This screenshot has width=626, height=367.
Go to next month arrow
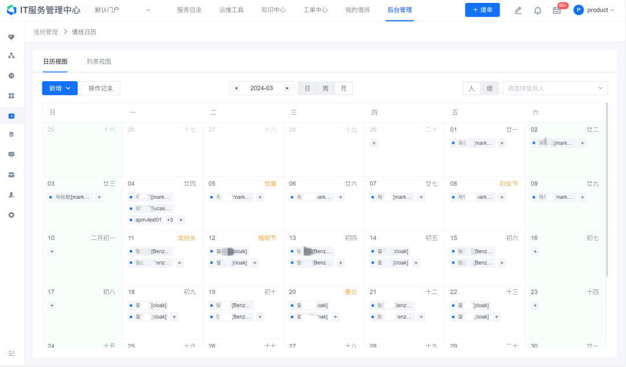coord(287,88)
